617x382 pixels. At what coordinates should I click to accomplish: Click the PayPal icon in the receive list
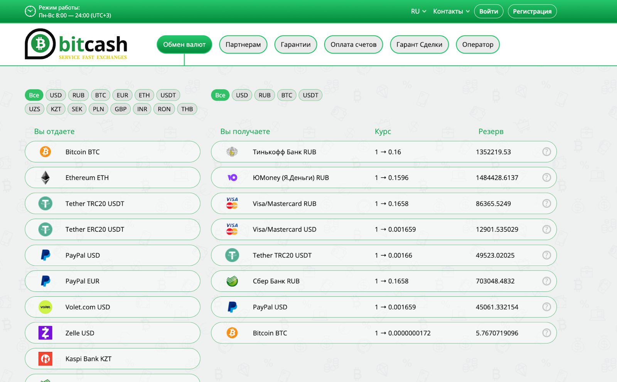[x=232, y=307]
